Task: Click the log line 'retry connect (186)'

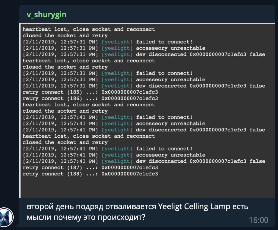Action: (x=90, y=98)
